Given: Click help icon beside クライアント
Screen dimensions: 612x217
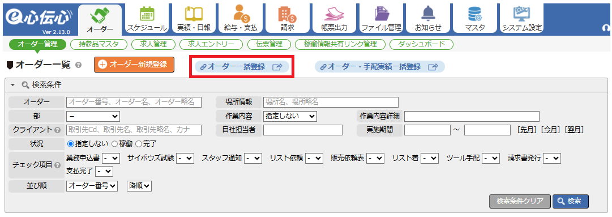Looking at the screenshot, I should (x=58, y=130).
